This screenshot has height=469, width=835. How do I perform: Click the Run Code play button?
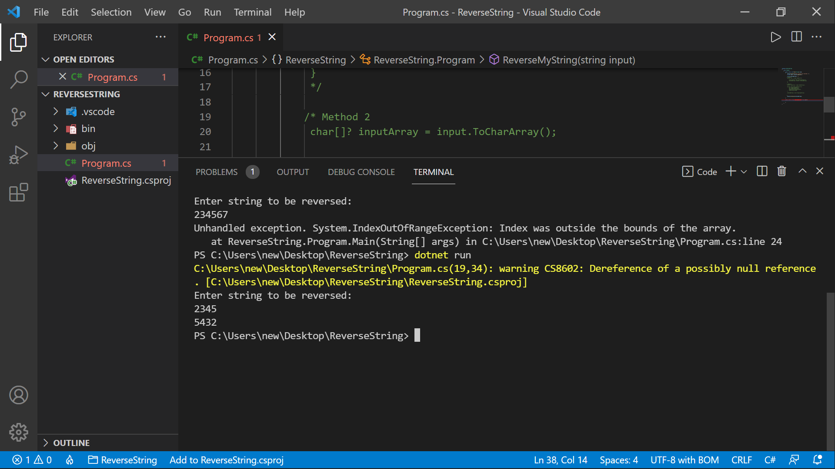(775, 37)
